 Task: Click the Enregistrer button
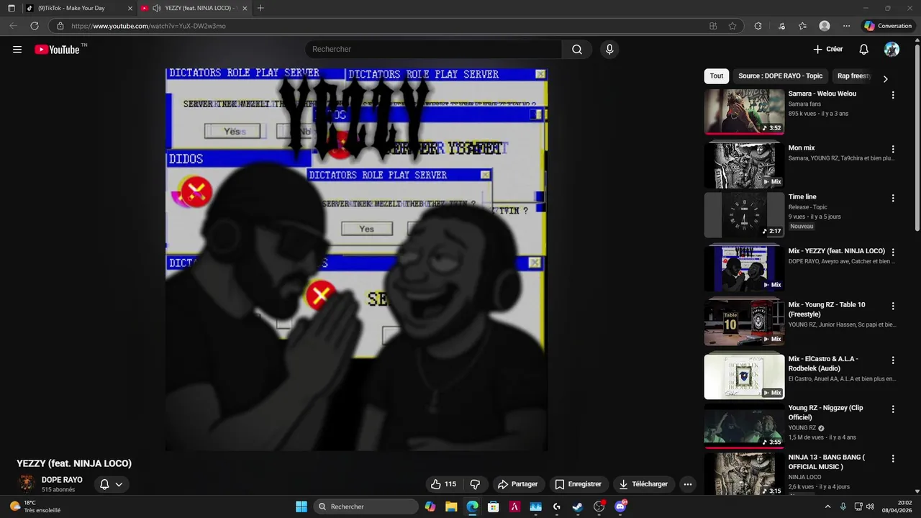578,484
